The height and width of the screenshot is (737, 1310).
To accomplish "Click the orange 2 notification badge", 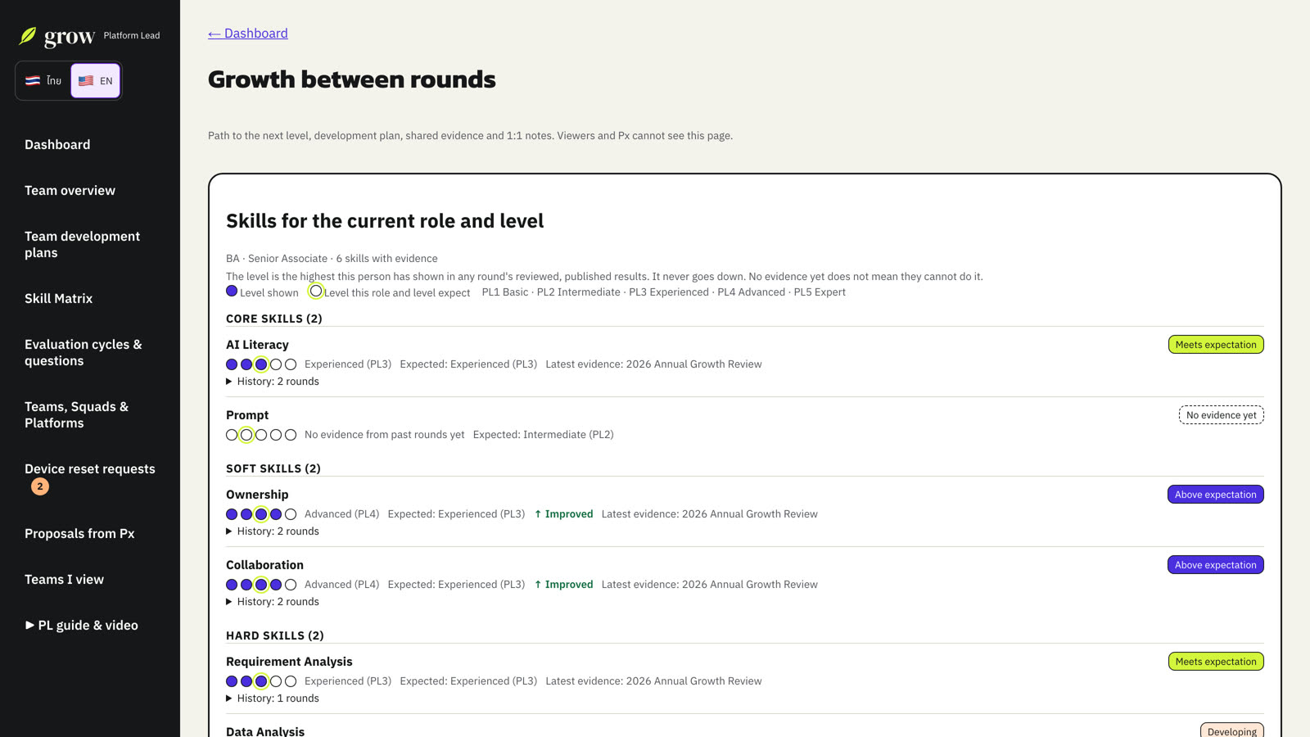I will (40, 486).
